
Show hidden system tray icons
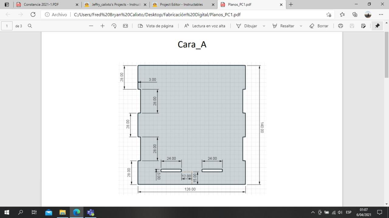click(x=313, y=212)
